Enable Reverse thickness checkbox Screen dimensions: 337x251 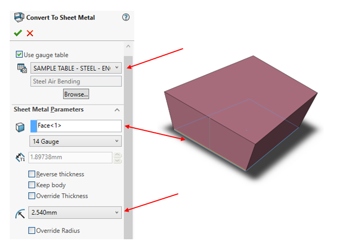coord(32,174)
